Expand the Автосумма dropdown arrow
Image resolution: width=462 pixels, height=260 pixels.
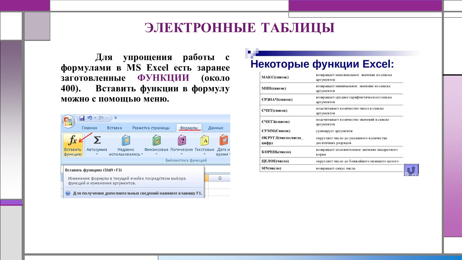coord(97,154)
